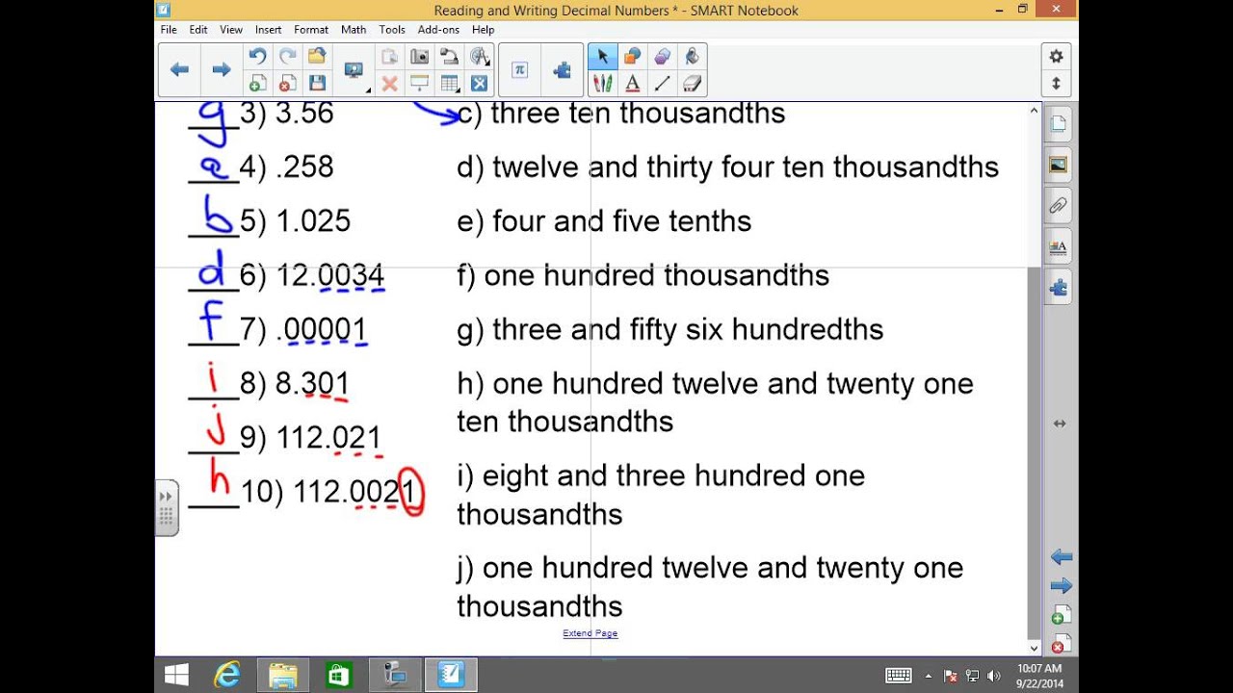The image size is (1233, 693).
Task: Move sidebar to other side
Action: point(1060,423)
